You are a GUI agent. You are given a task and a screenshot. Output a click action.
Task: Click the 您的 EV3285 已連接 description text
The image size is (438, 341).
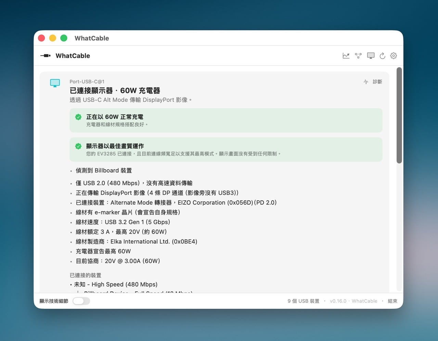click(x=184, y=154)
